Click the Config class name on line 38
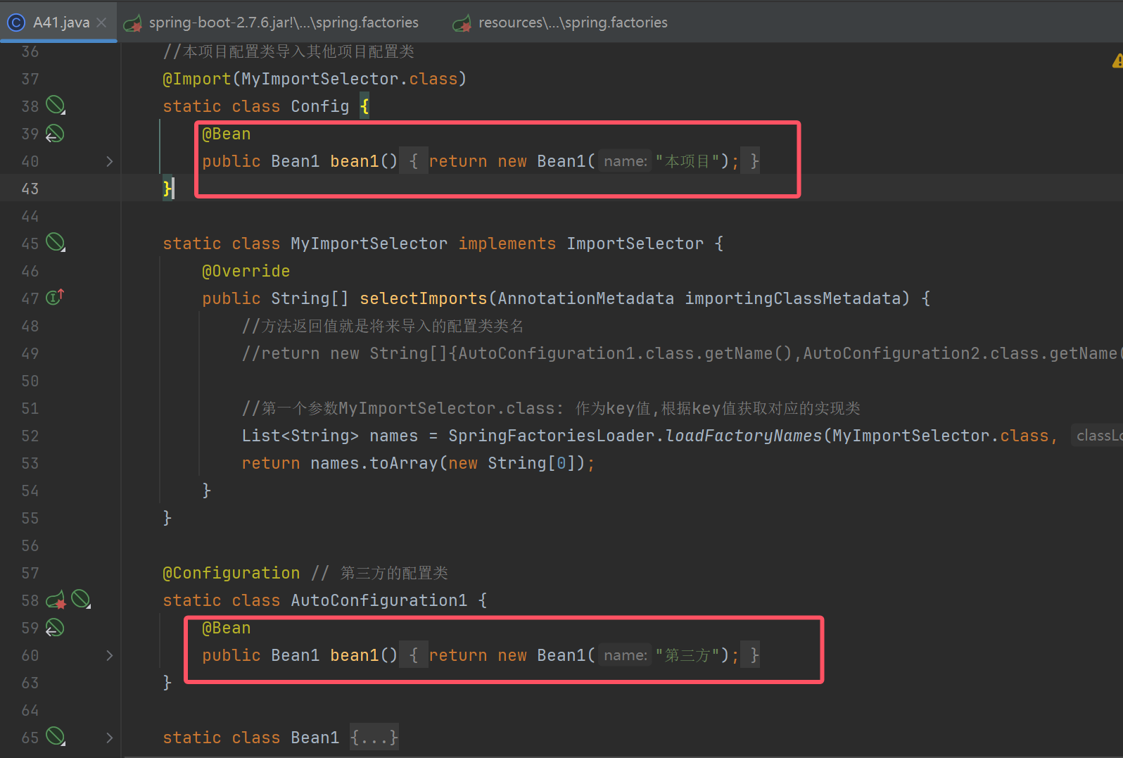Viewport: 1123px width, 758px height. click(320, 106)
